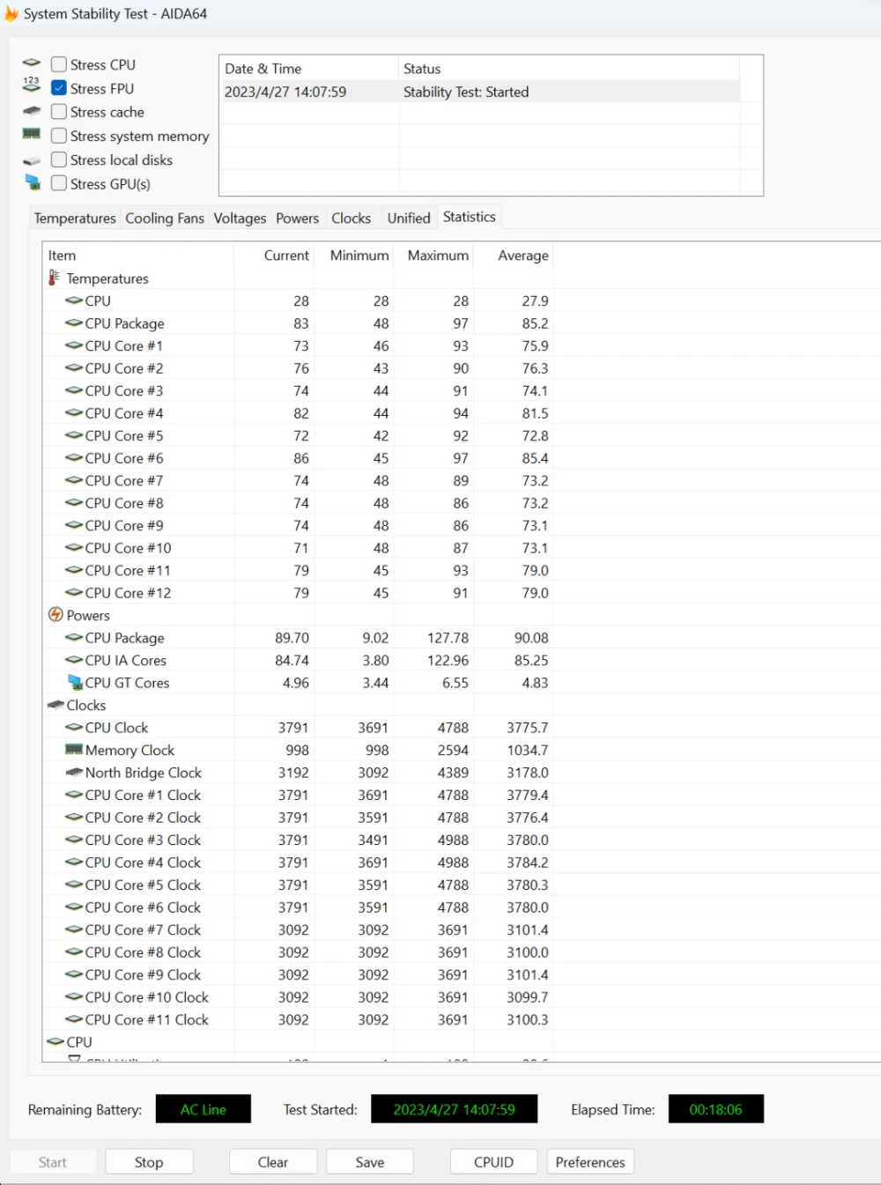This screenshot has width=881, height=1185.
Task: Click the icon beside the bottom CPU group
Action: 56,1041
